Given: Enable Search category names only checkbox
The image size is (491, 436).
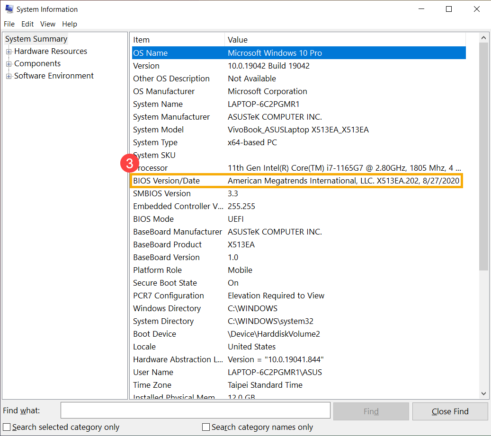Looking at the screenshot, I should click(x=206, y=427).
